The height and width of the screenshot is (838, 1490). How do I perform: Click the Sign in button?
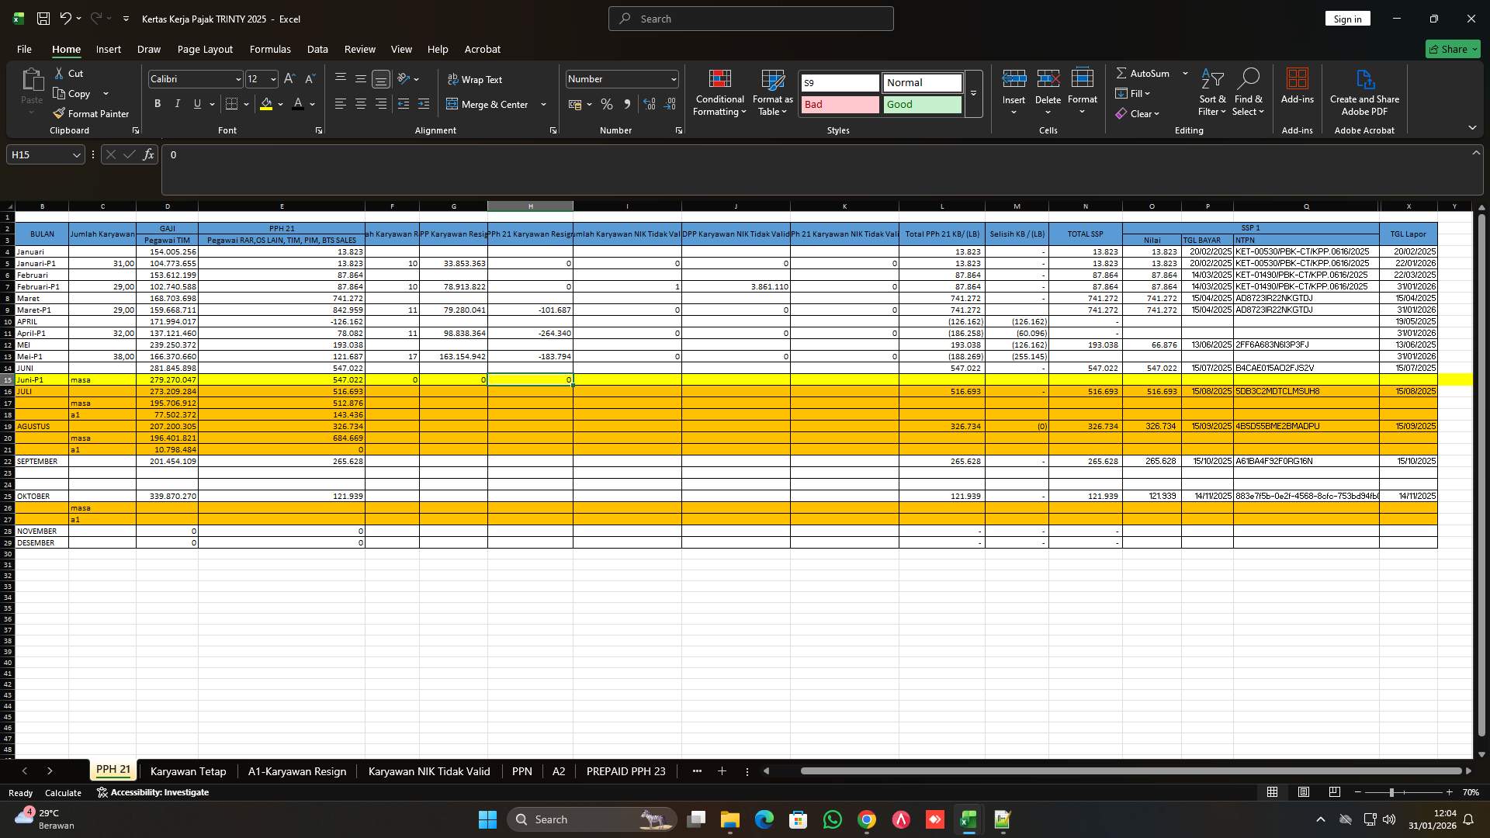pyautogui.click(x=1347, y=18)
